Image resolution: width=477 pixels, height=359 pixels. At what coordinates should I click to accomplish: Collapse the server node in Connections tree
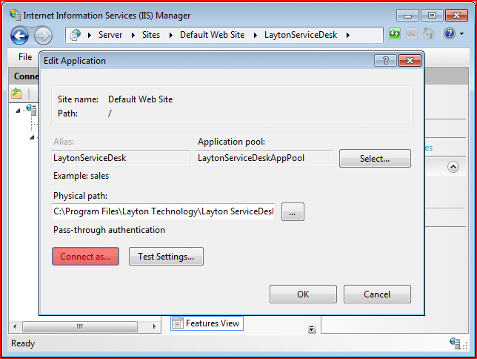click(x=18, y=111)
